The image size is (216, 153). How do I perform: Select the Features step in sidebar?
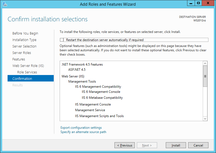point(19,59)
